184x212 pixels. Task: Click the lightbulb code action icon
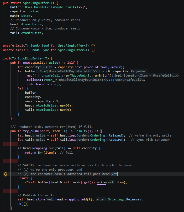(x=6, y=174)
